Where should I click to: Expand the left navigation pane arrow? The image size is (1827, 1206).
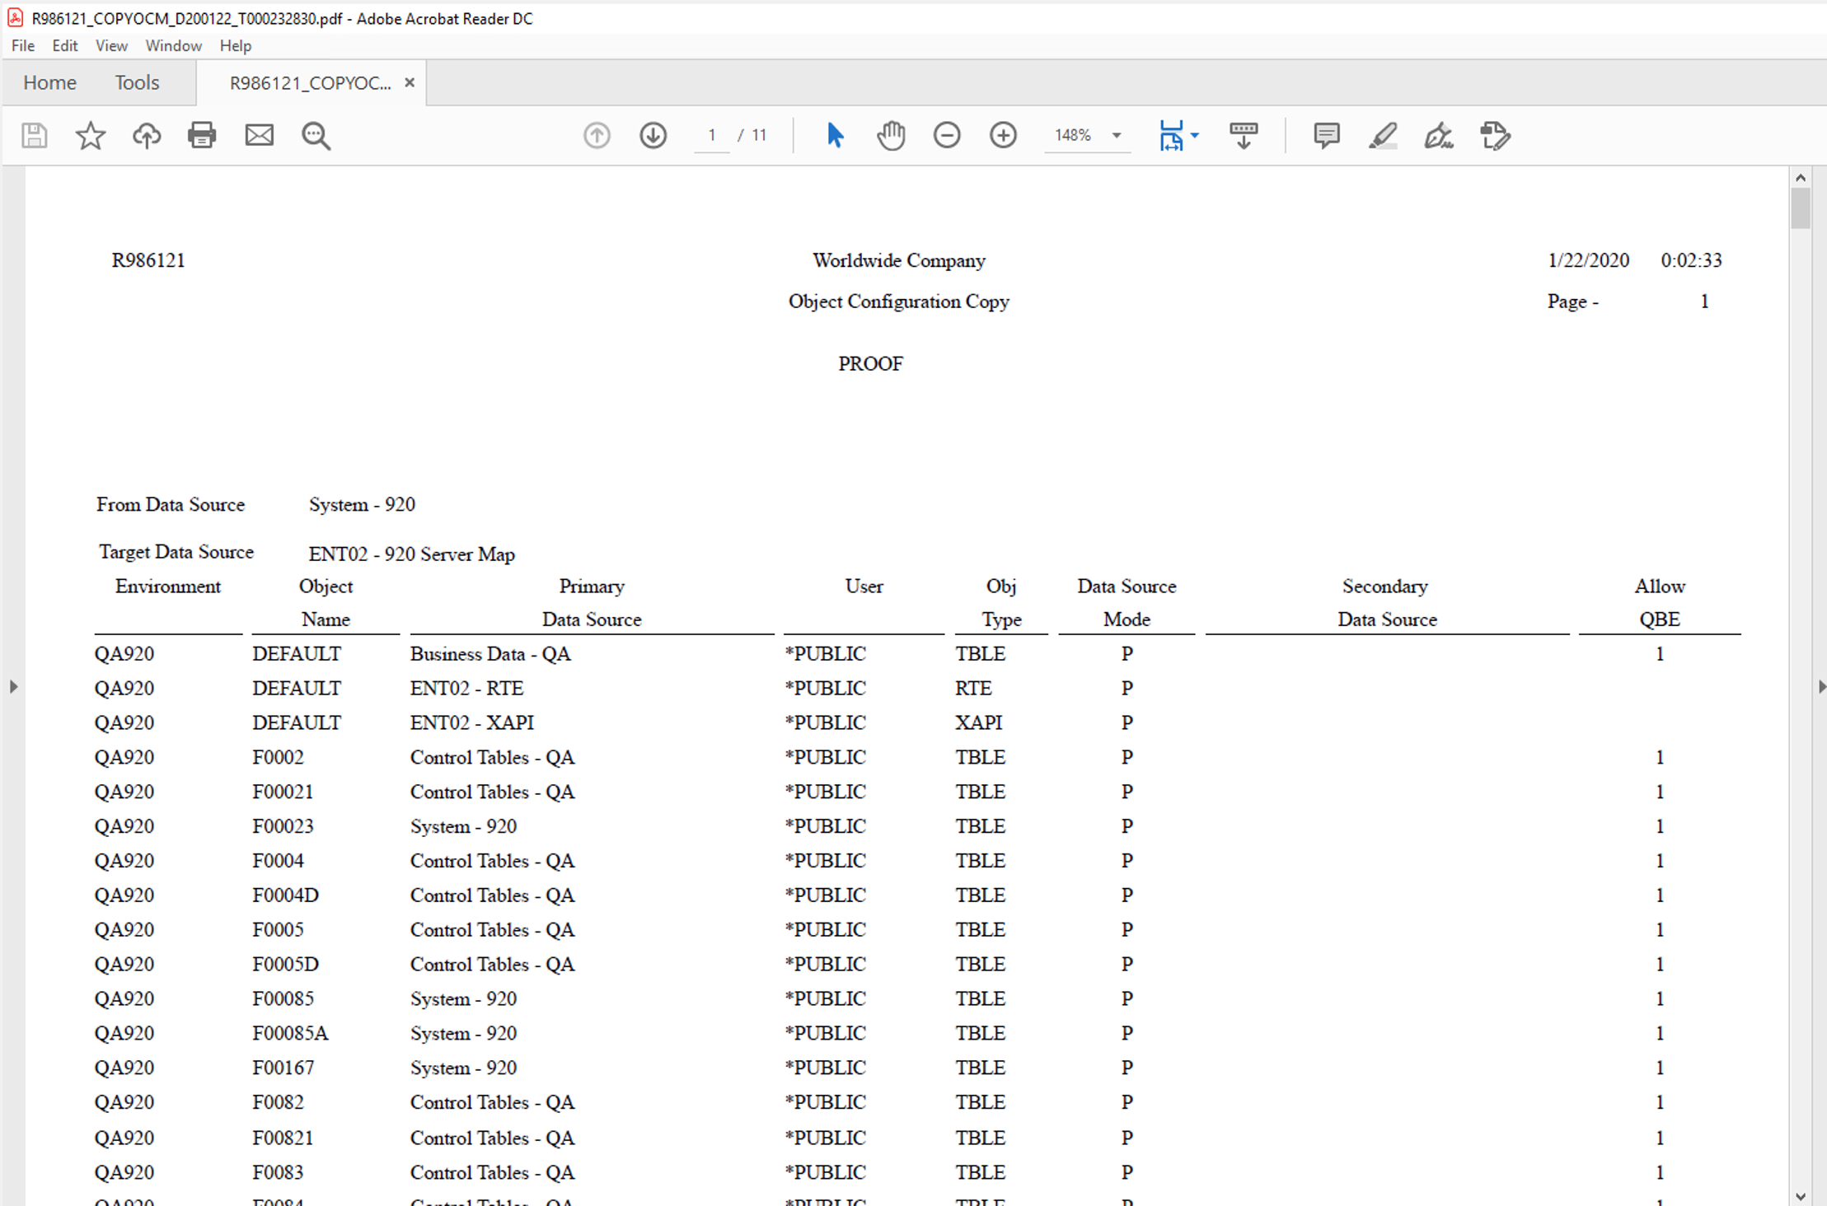tap(13, 685)
